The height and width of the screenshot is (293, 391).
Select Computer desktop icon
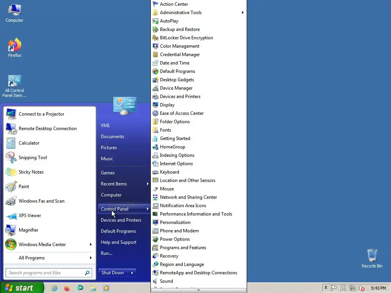click(15, 13)
